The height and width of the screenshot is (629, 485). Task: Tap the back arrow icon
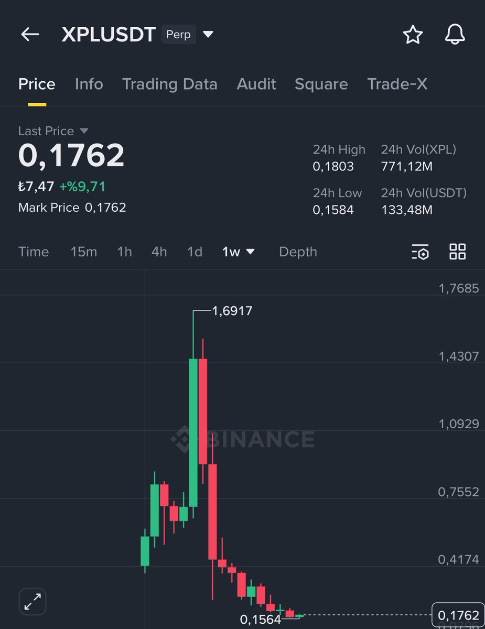tap(30, 35)
